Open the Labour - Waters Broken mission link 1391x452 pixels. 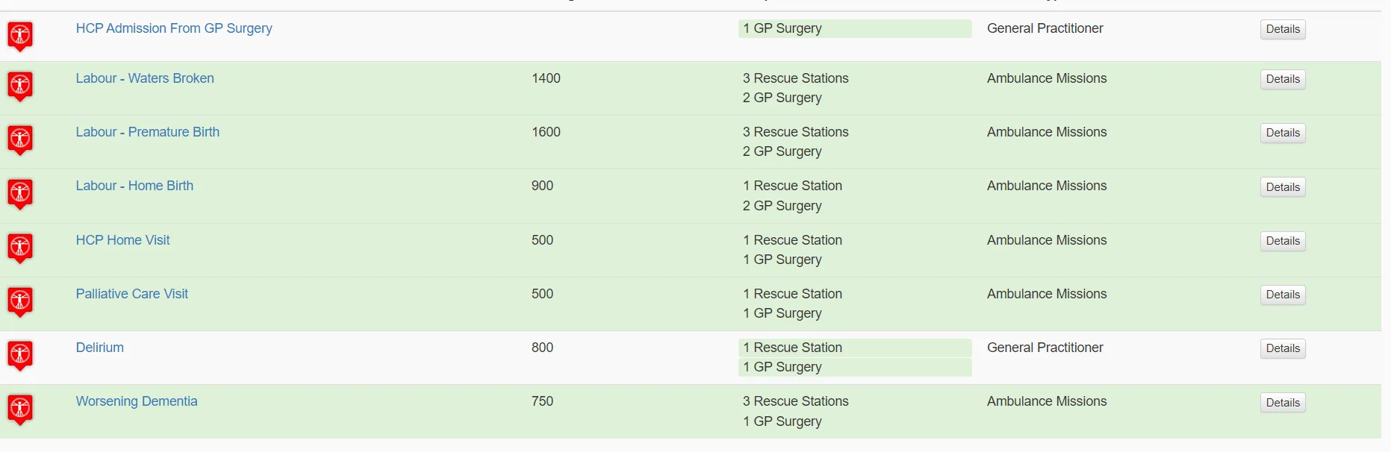pyautogui.click(x=145, y=78)
